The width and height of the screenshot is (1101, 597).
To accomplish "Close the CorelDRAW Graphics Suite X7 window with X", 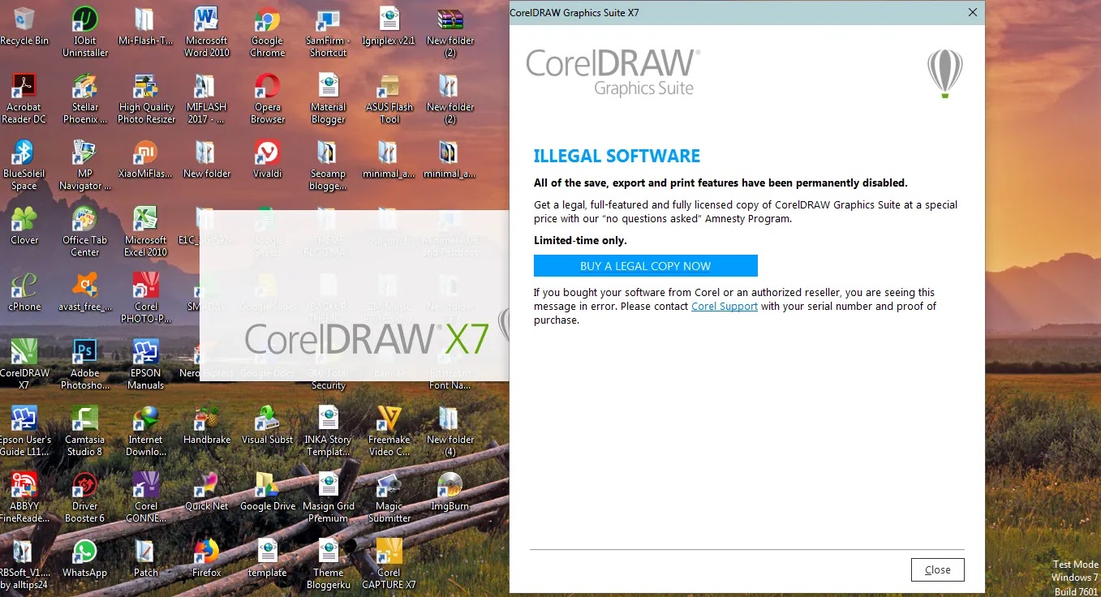I will click(973, 12).
